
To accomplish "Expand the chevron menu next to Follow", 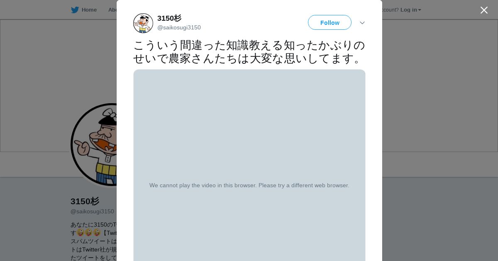I will coord(362,23).
